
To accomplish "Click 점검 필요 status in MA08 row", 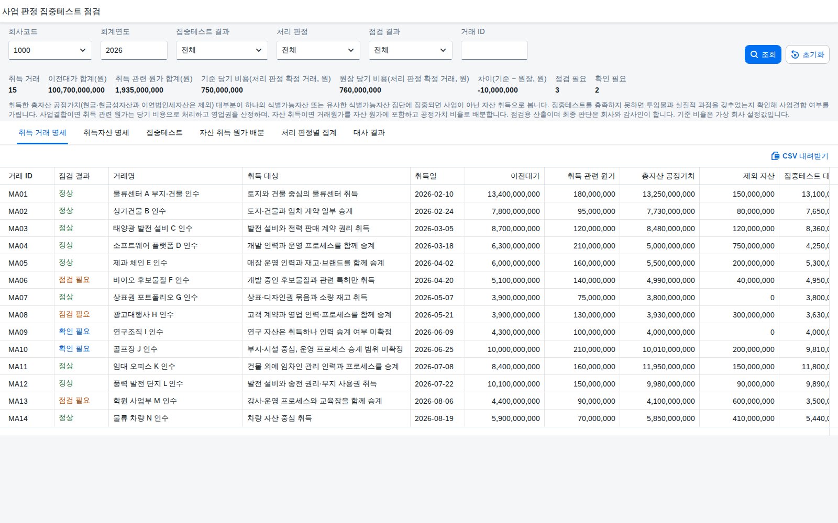I will [x=74, y=314].
